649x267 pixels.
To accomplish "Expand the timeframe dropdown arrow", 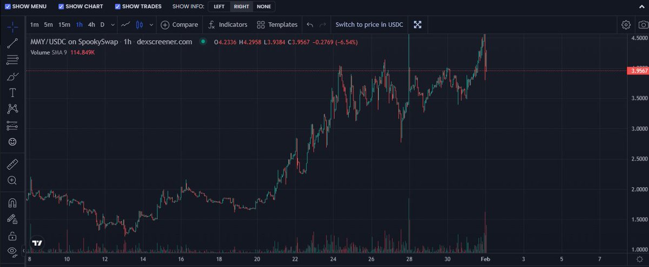I will point(112,24).
